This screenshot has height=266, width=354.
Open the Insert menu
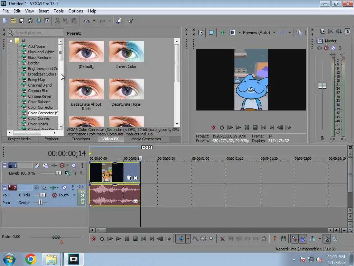43,11
